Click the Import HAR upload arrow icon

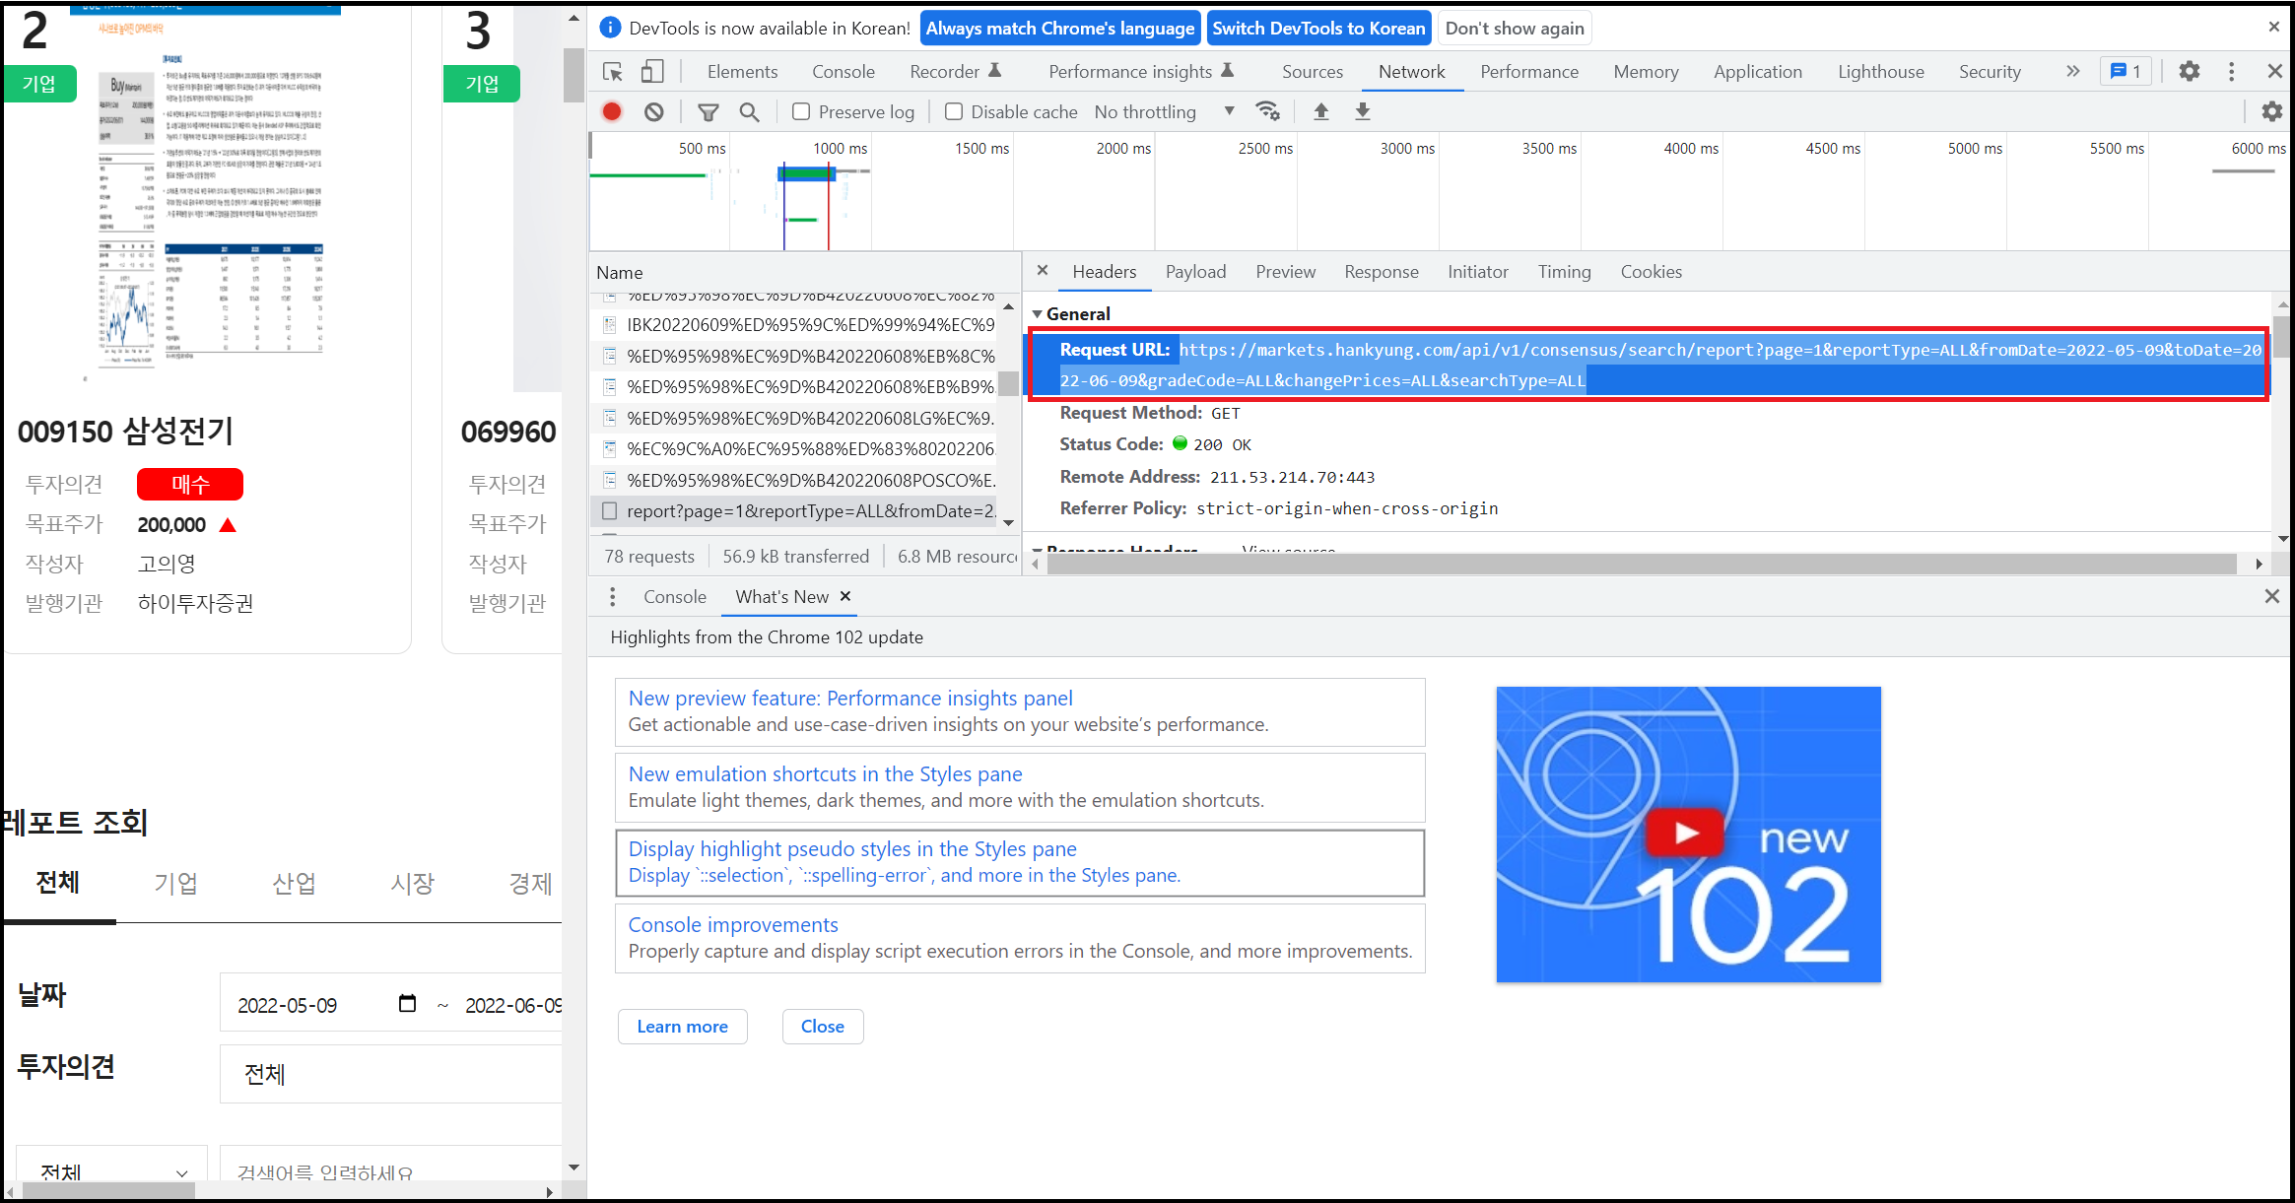point(1321,111)
